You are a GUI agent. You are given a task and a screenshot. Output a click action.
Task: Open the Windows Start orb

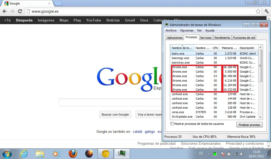click(7, 154)
